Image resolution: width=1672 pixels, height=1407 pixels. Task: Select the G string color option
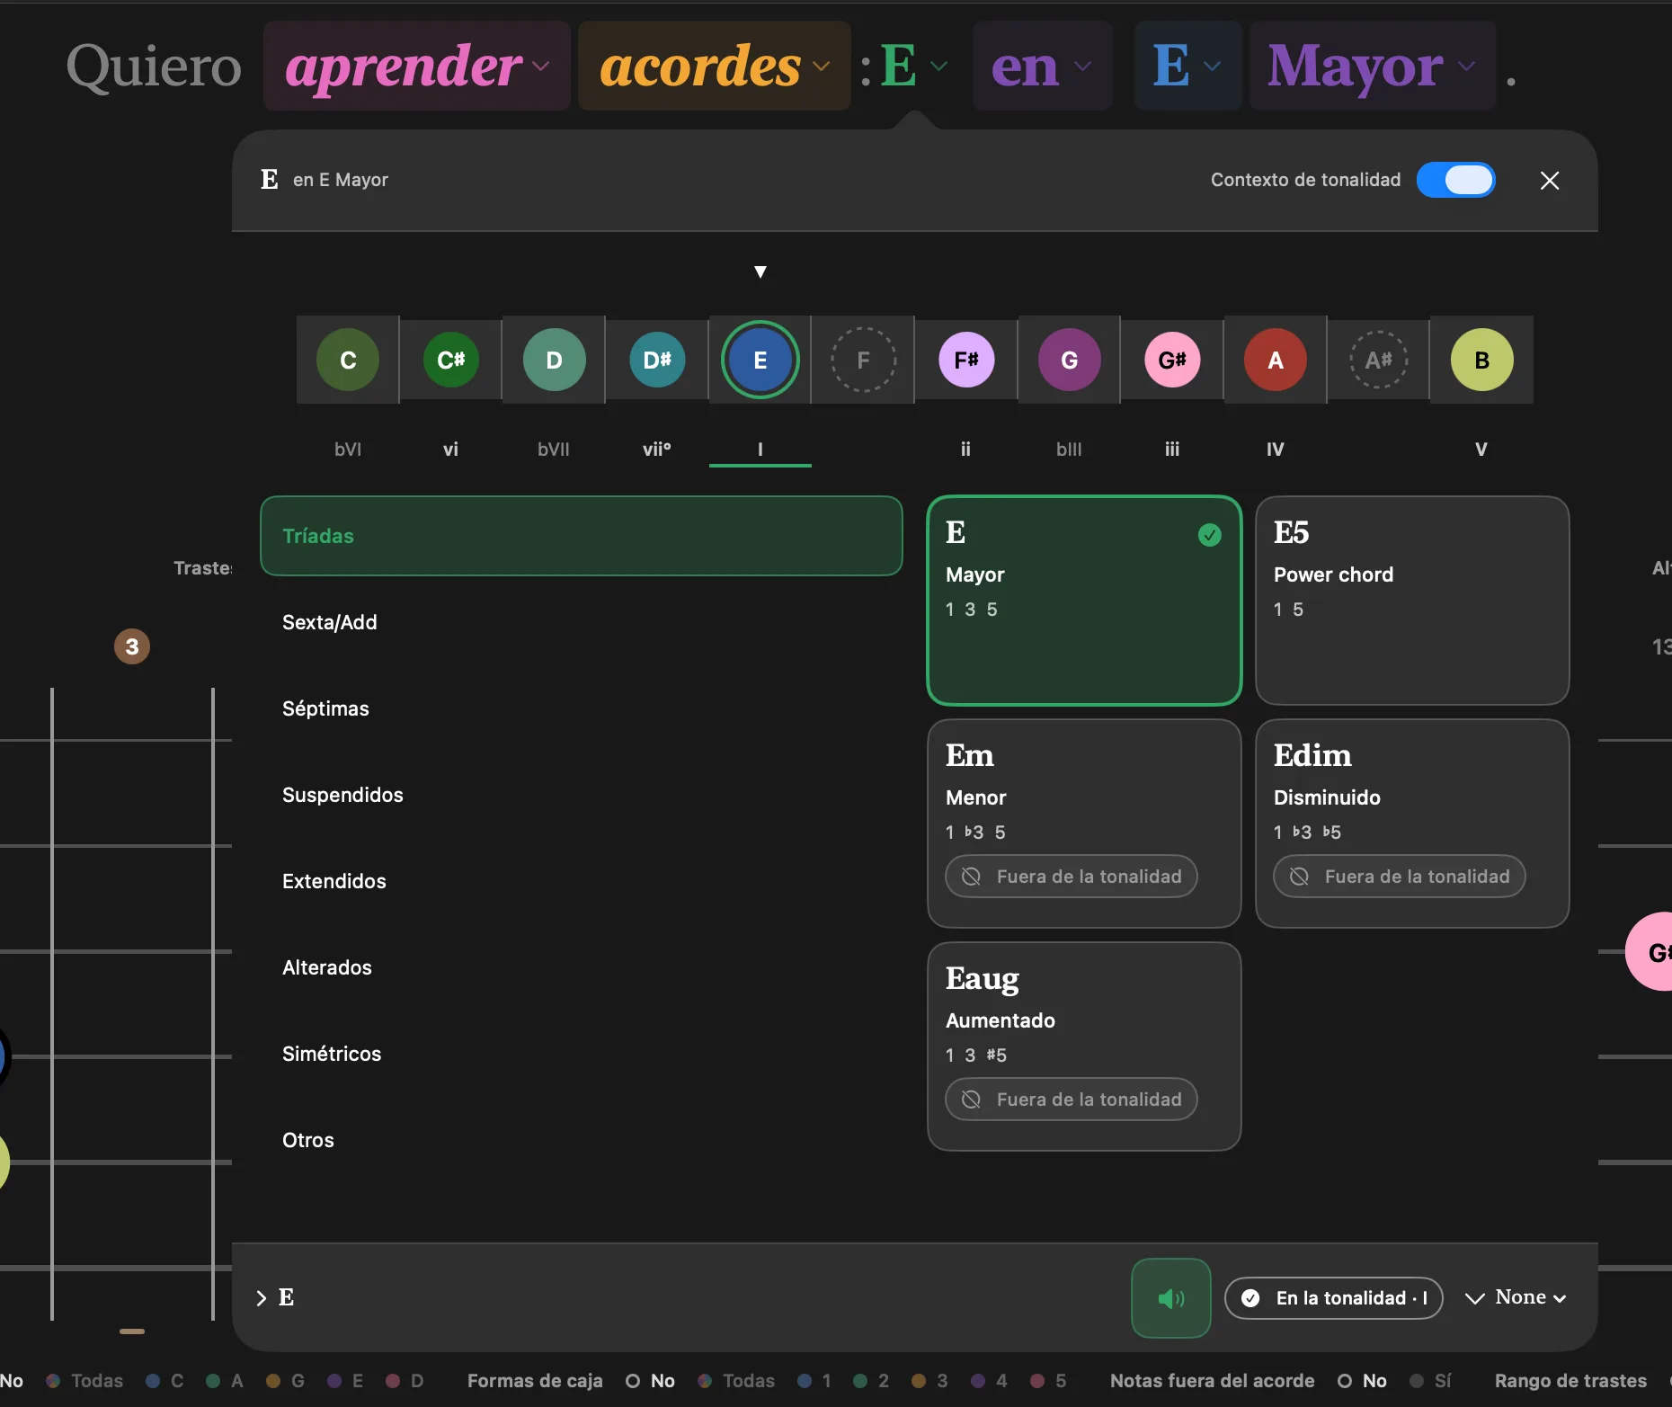click(286, 1381)
